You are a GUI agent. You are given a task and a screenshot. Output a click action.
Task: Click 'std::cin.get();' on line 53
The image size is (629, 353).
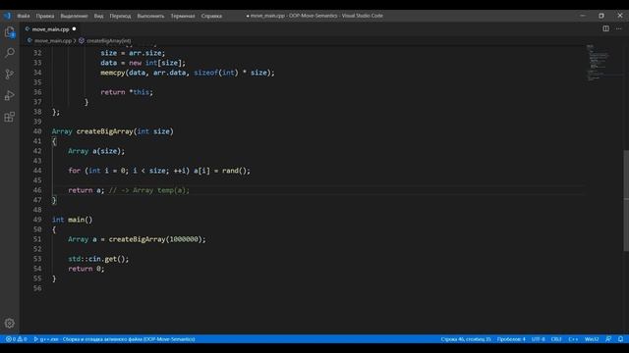point(98,259)
